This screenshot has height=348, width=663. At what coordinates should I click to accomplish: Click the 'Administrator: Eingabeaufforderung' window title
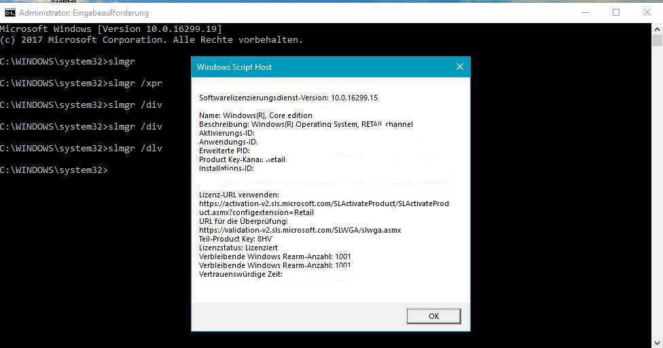[84, 13]
